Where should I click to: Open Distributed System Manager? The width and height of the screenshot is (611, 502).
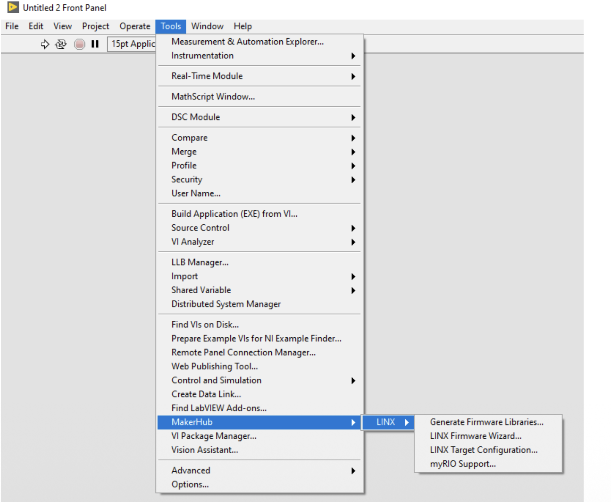pos(260,304)
